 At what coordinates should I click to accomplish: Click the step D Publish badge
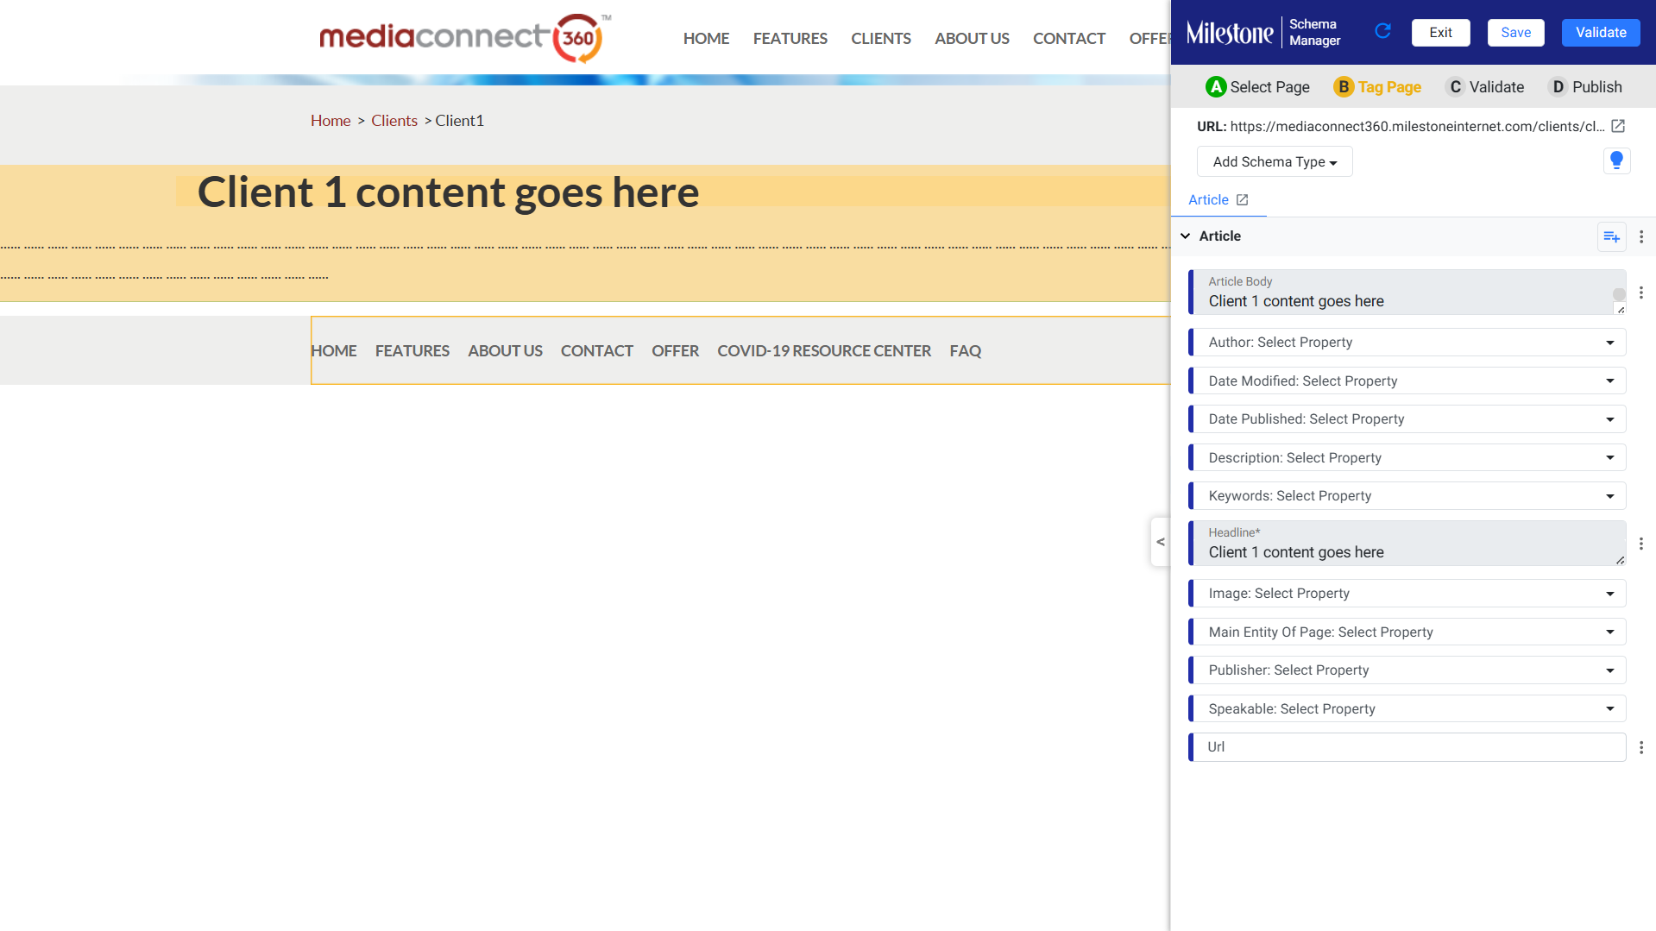coord(1558,86)
